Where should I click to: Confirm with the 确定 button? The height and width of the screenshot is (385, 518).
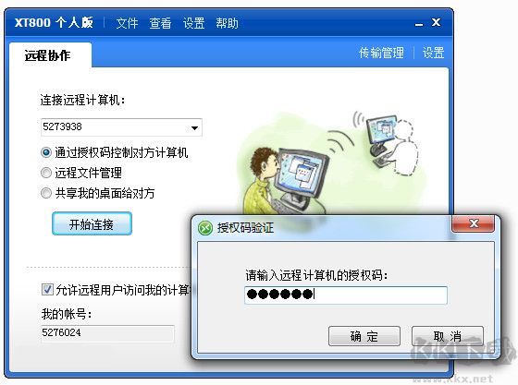[x=364, y=336]
